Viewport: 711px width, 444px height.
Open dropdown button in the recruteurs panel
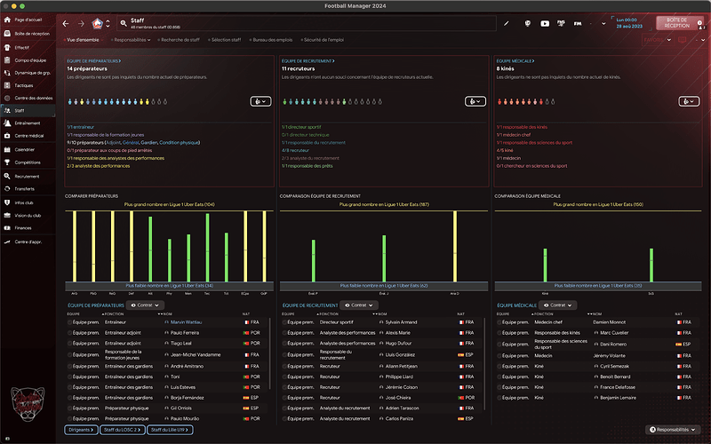point(475,101)
